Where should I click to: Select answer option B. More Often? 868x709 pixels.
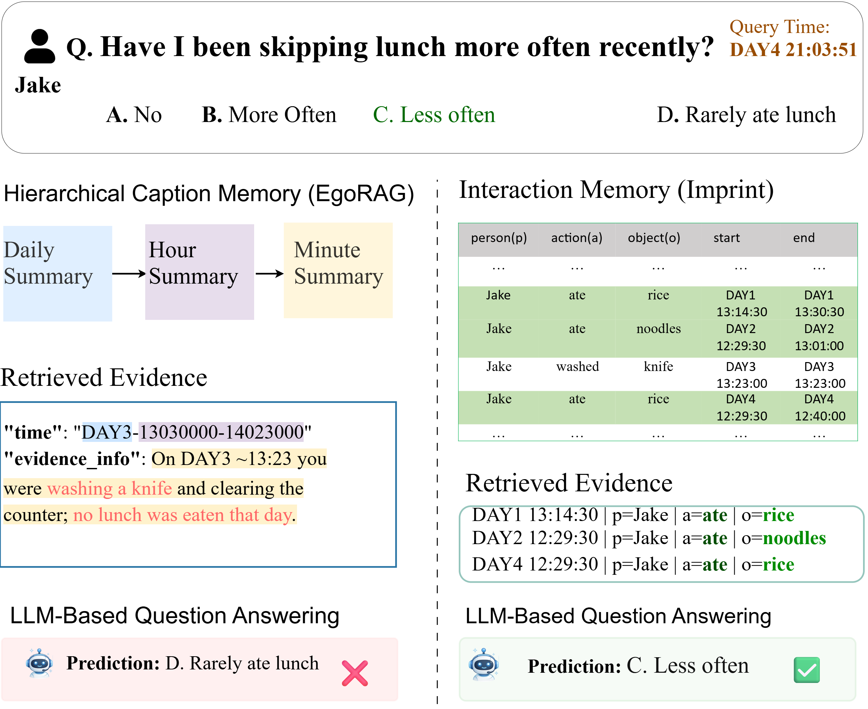click(x=270, y=115)
